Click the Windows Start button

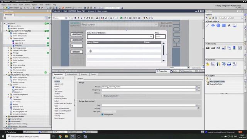[x=3, y=136]
